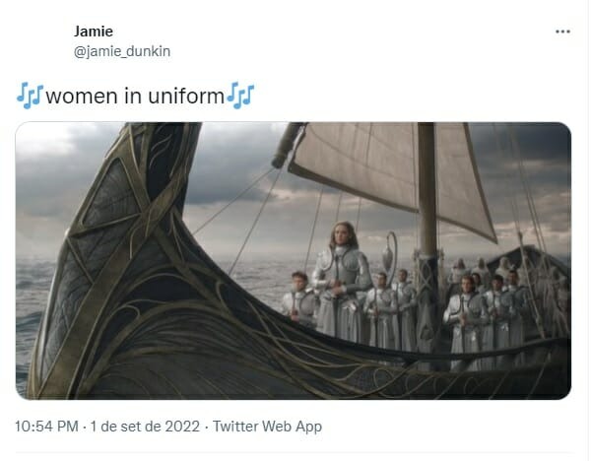This screenshot has width=591, height=461.
Task: Click the rolled spar tip atop the sail
Action: coord(288,145)
